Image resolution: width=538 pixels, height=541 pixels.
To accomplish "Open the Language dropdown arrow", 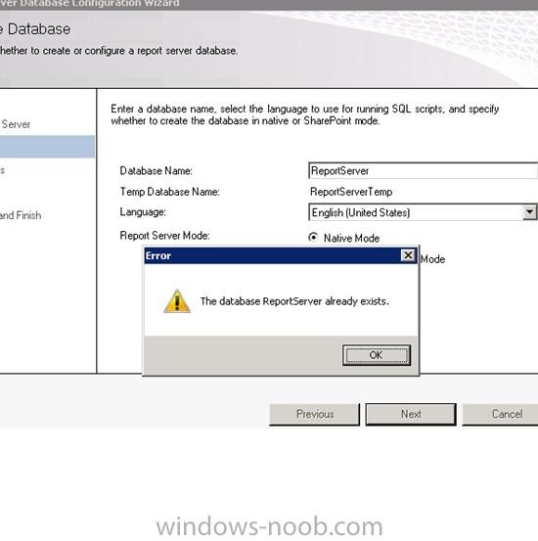I will pos(530,212).
